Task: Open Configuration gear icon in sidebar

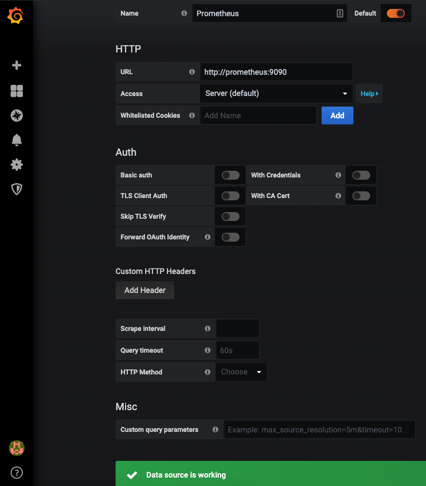Action: (x=17, y=165)
